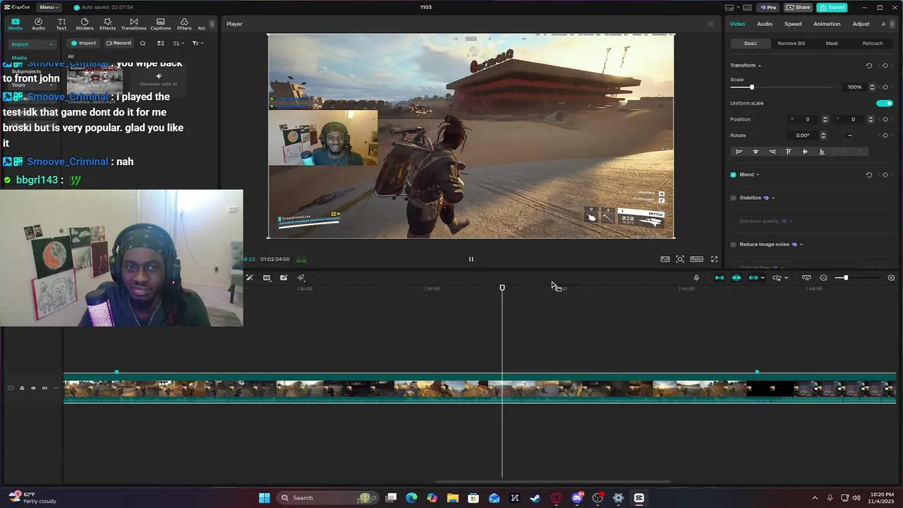
Task: Select the Retouch sub-tab
Action: 873,43
